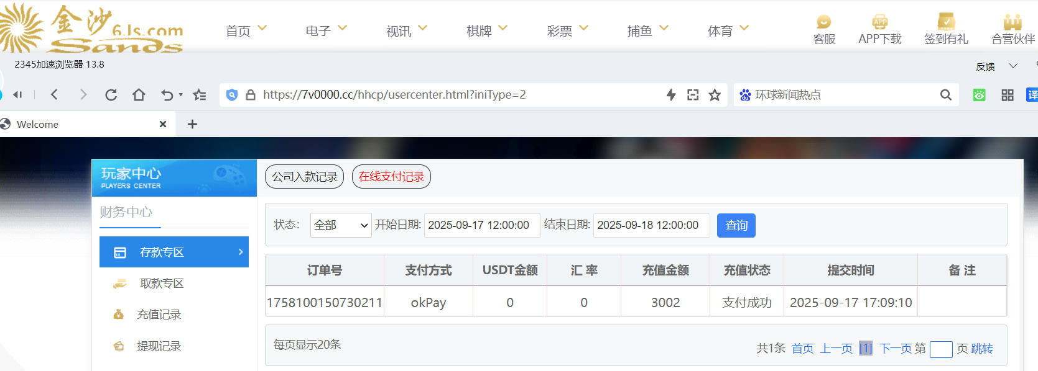Click the browser home icon
Viewport: 1038px width, 371px height.
coord(139,95)
